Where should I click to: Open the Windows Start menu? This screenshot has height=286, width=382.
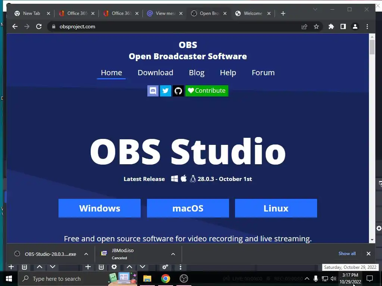tap(9, 279)
